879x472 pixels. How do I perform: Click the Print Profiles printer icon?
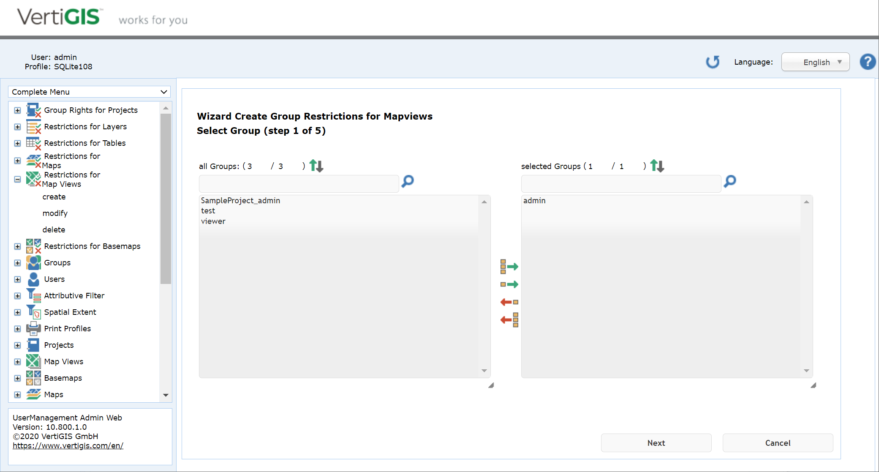(x=33, y=328)
